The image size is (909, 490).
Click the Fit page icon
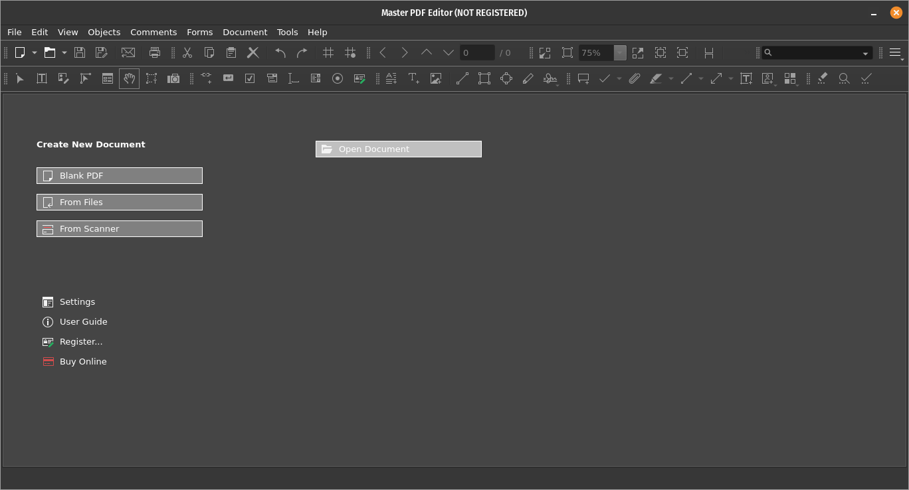(x=660, y=52)
